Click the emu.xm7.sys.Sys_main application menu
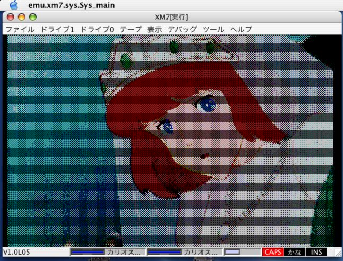The width and height of the screenshot is (343, 261). pyautogui.click(x=72, y=5)
